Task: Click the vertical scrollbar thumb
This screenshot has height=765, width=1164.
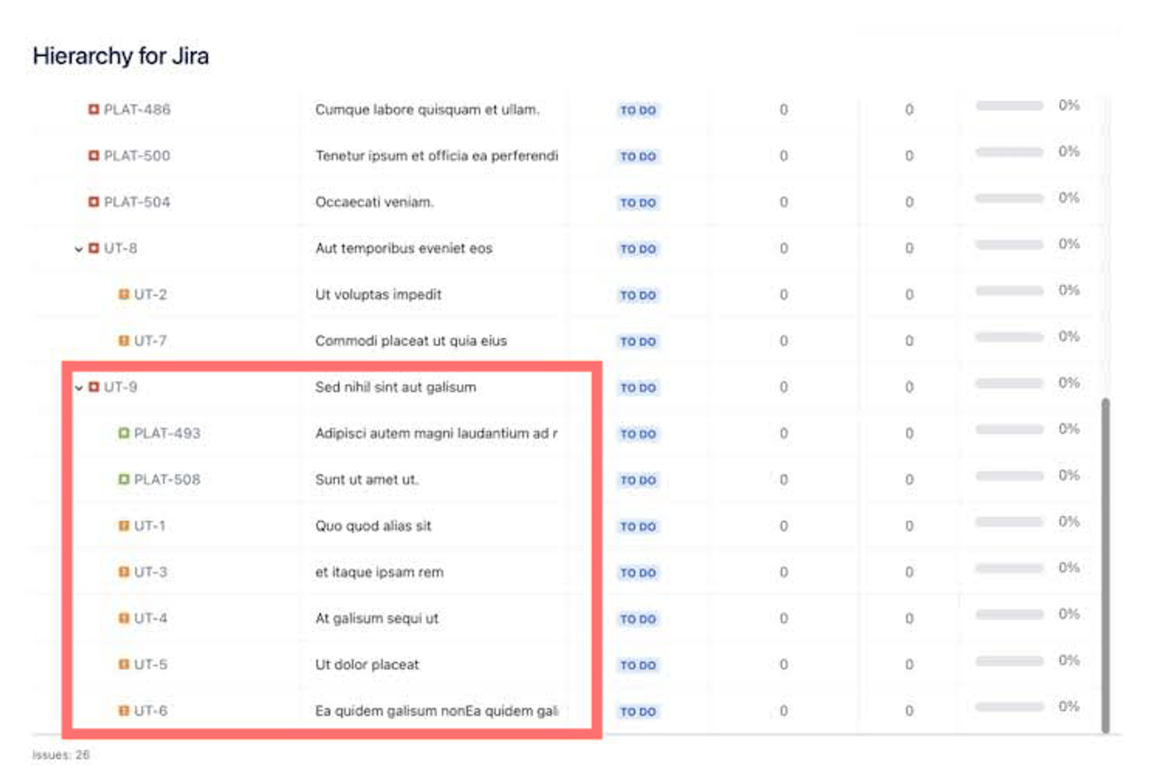Action: click(x=1106, y=565)
